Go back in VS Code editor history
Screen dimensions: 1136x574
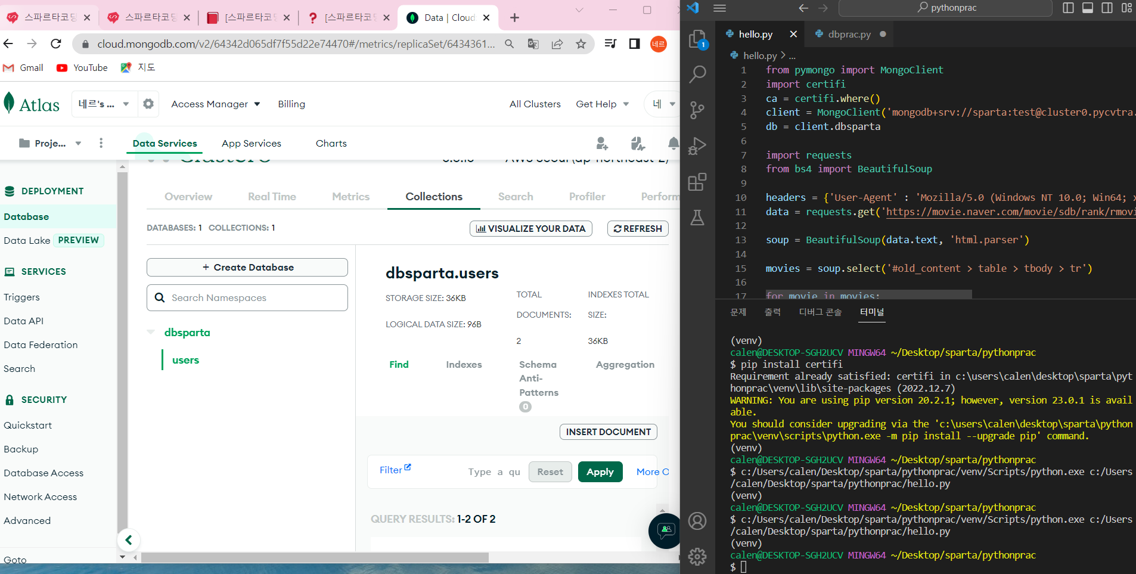[803, 8]
